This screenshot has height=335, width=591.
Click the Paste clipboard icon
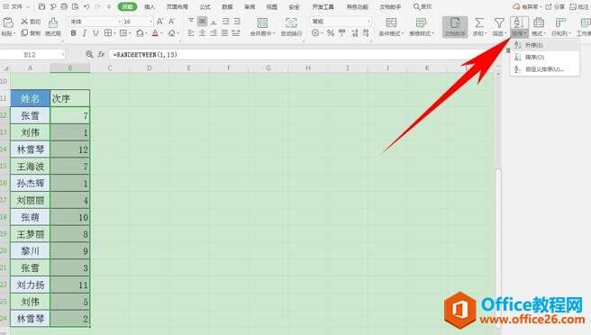coord(8,23)
